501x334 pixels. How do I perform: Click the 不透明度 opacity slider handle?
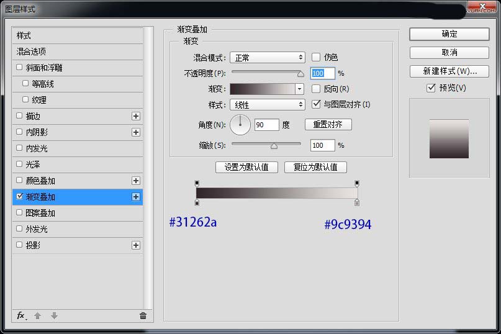(300, 73)
